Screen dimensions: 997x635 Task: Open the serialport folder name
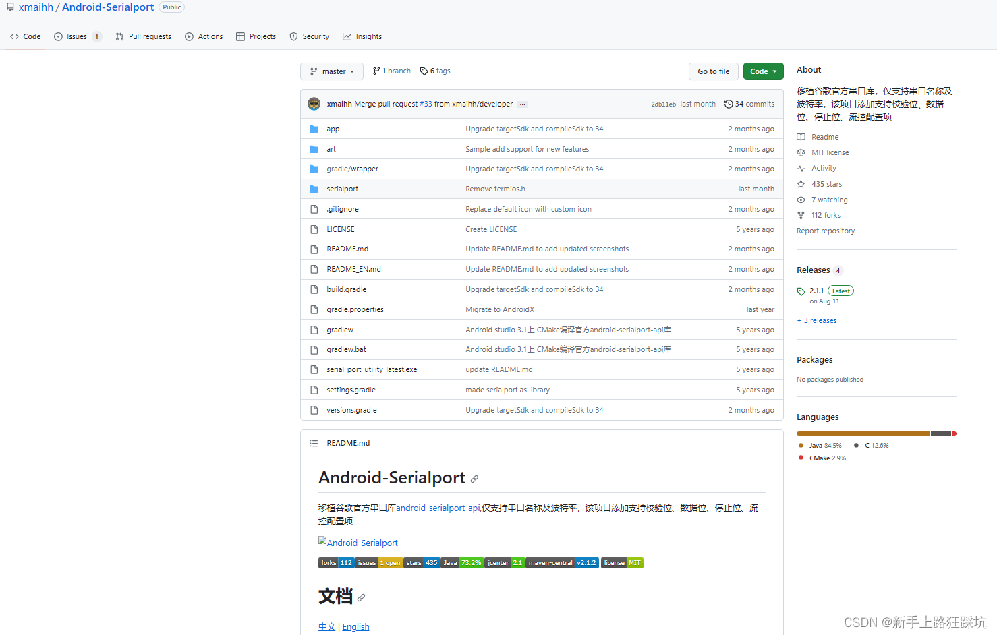coord(343,189)
